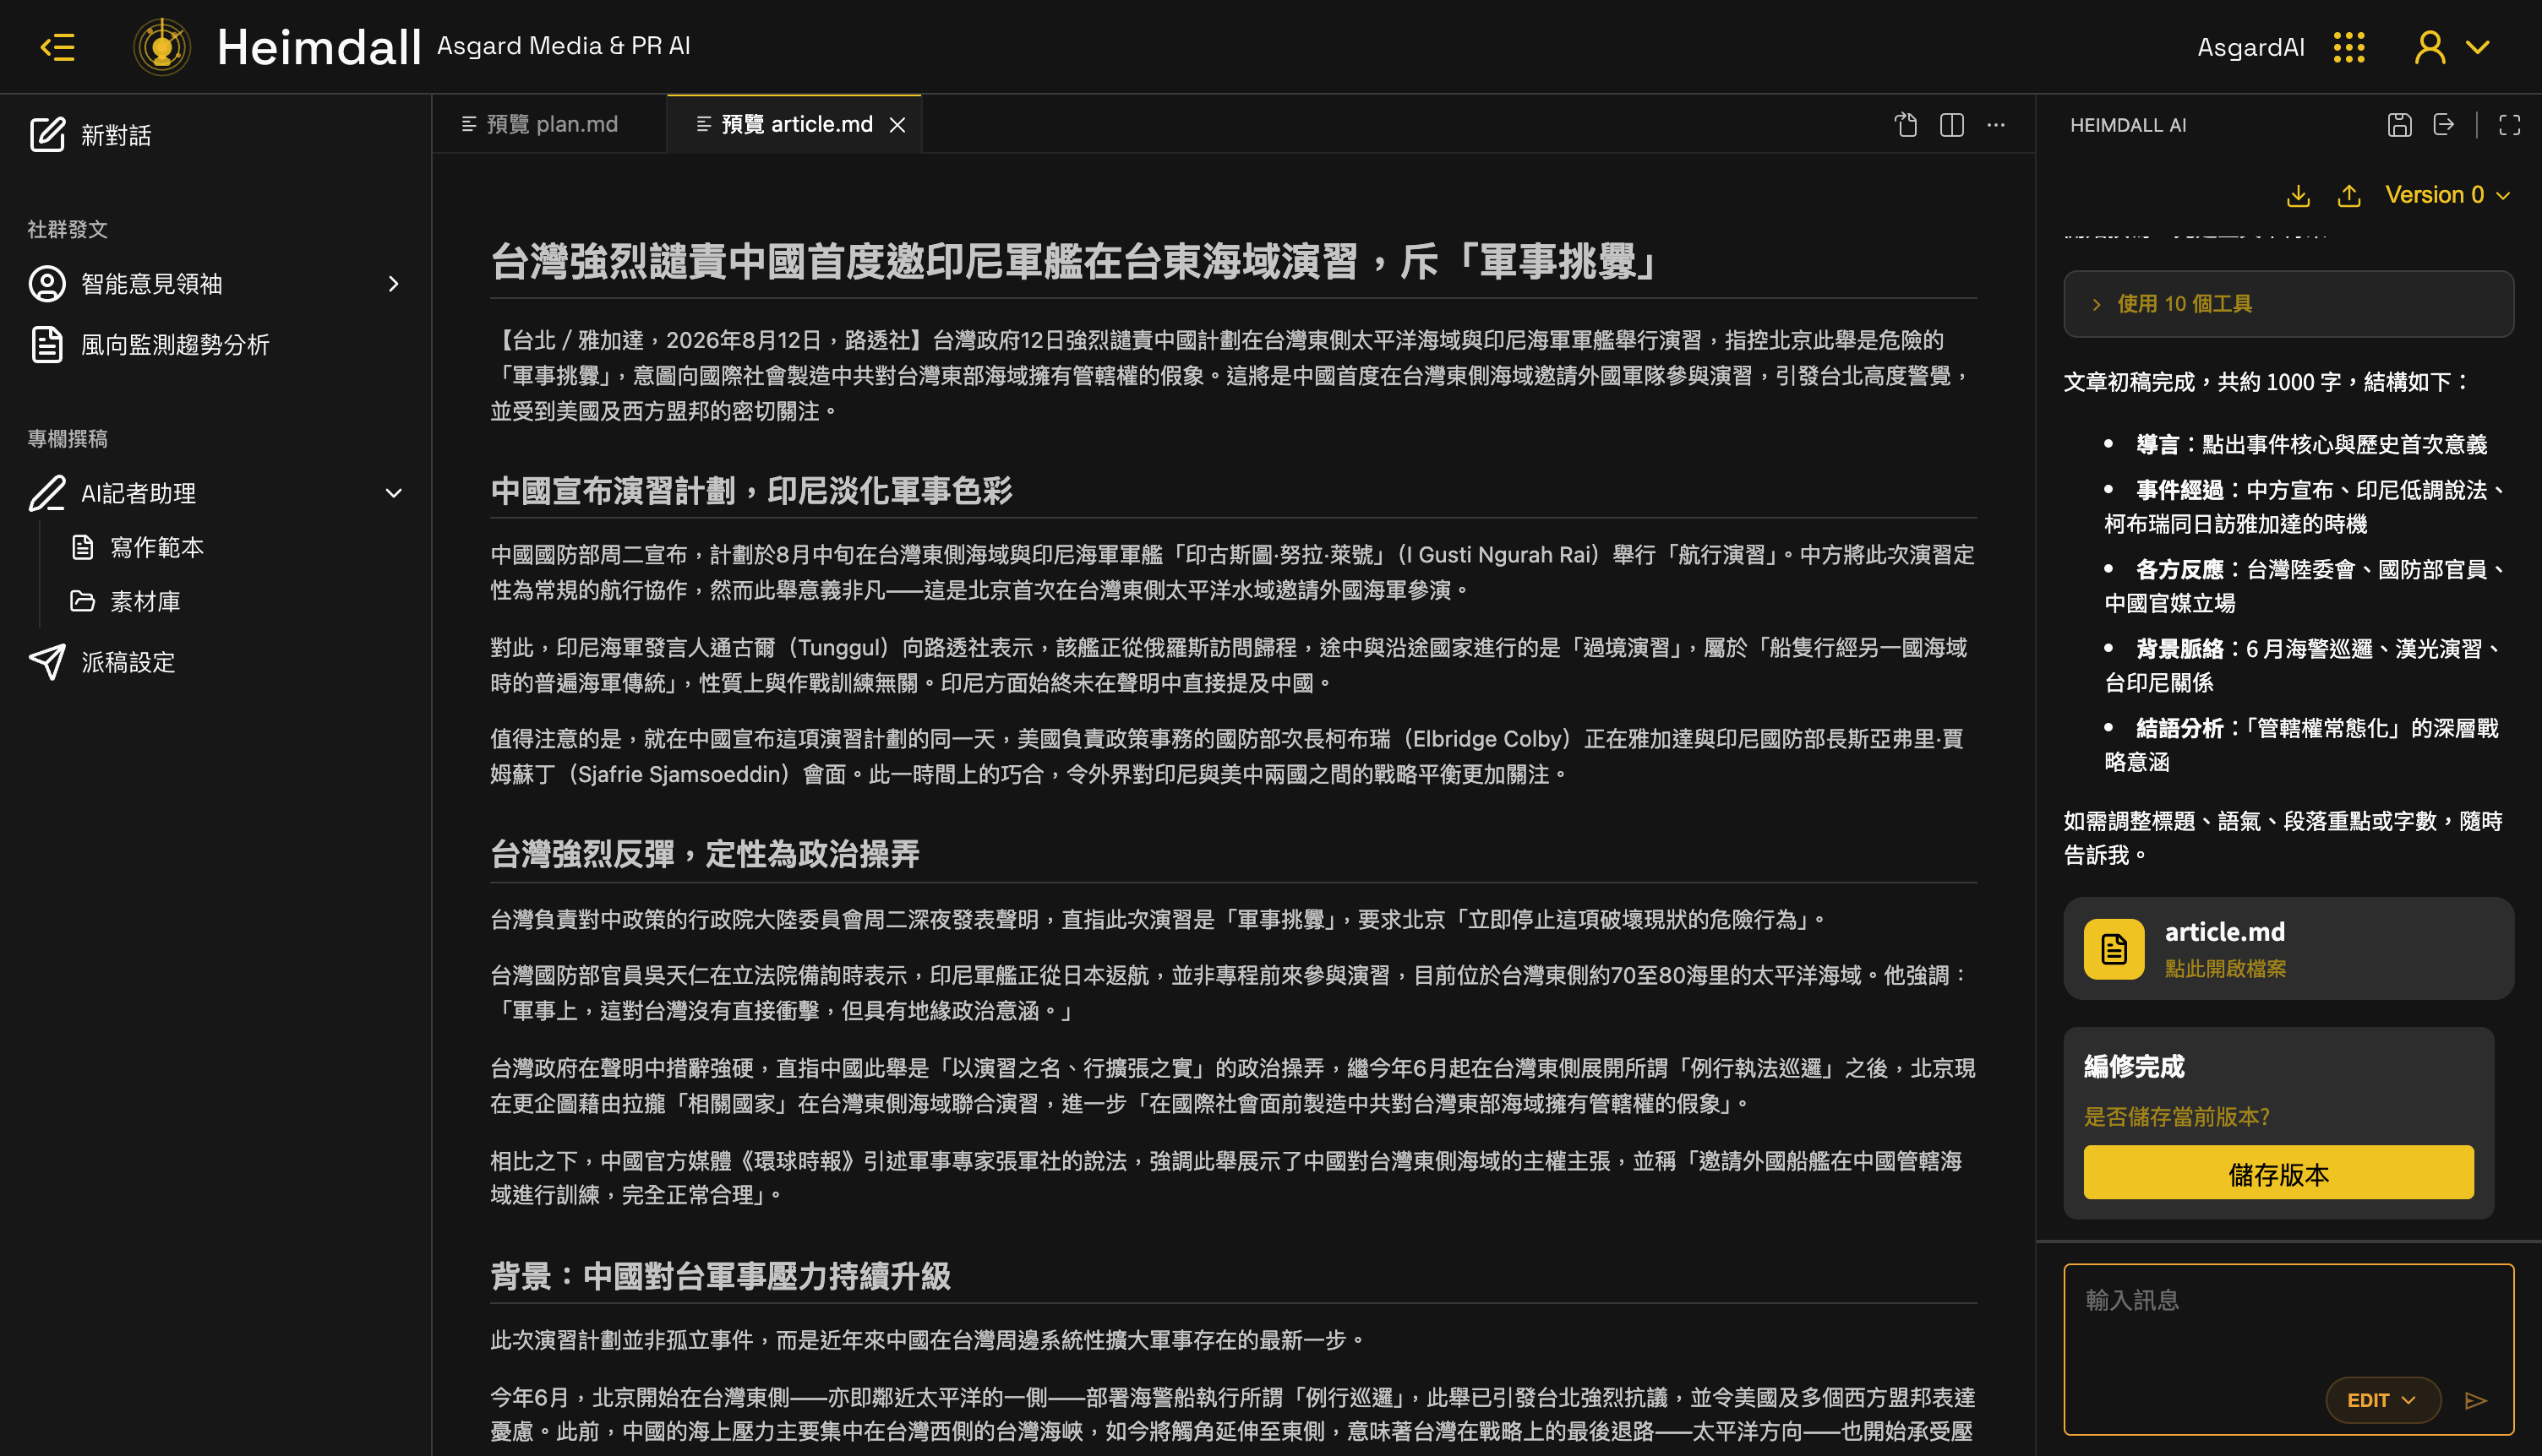The width and height of the screenshot is (2542, 1456).
Task: Click the 素材庫 folder icon
Action: tap(83, 601)
